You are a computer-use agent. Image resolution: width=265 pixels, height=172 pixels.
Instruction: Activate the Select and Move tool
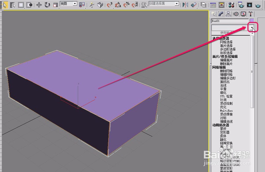coord(39,5)
